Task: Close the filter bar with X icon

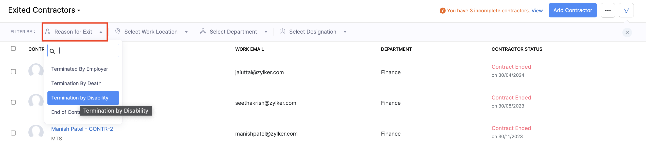Action: click(627, 32)
